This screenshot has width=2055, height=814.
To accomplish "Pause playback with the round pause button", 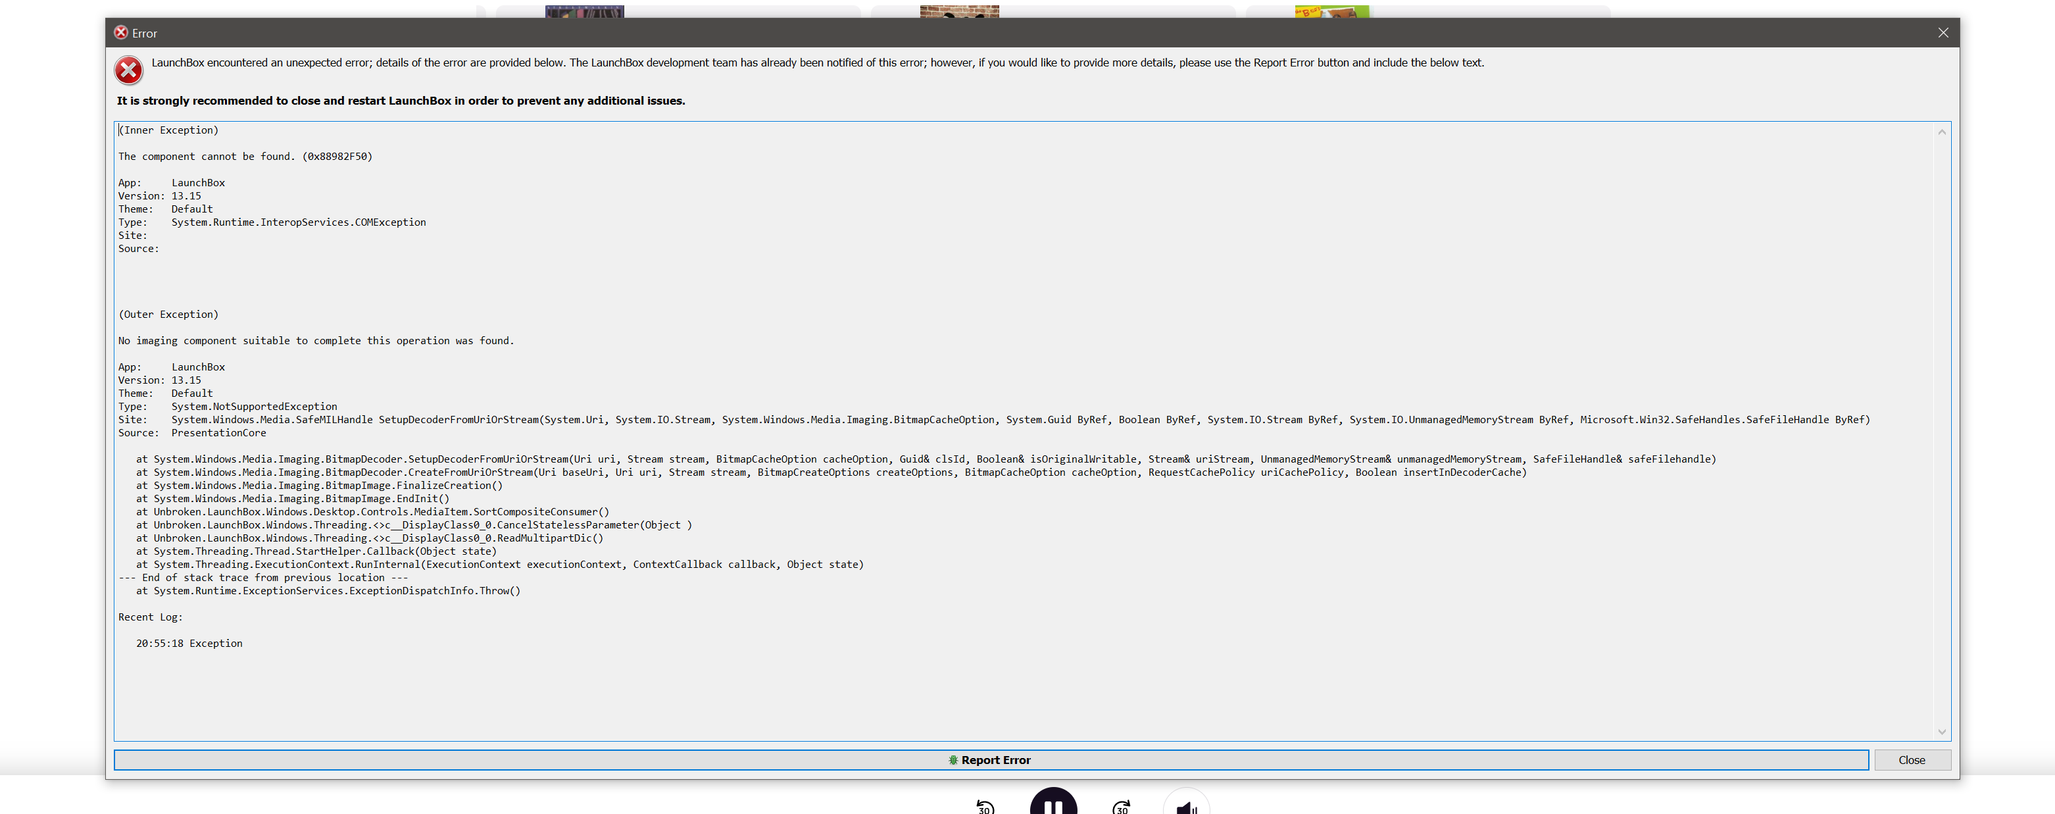I will coord(1053,804).
